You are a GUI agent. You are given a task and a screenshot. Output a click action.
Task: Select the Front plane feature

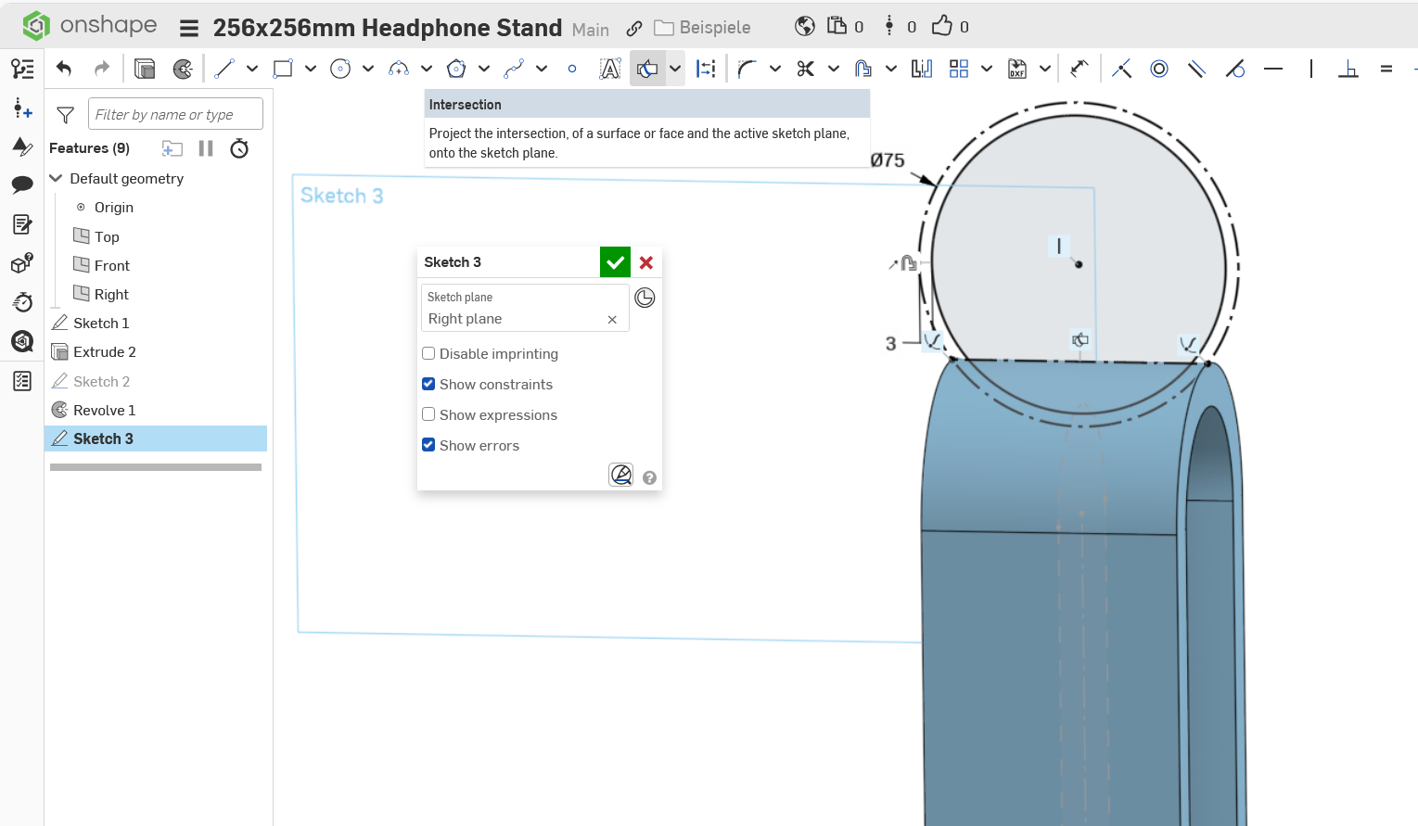[x=111, y=265]
